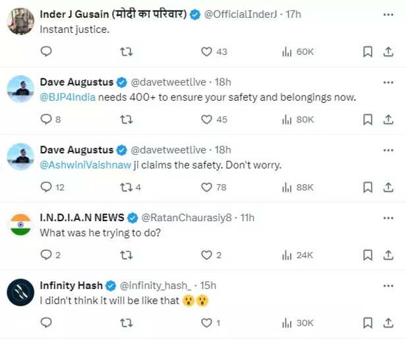This screenshot has height=339, width=406.
Task: Share the @BJP4India tweet by Dave Augustus
Action: tap(388, 119)
